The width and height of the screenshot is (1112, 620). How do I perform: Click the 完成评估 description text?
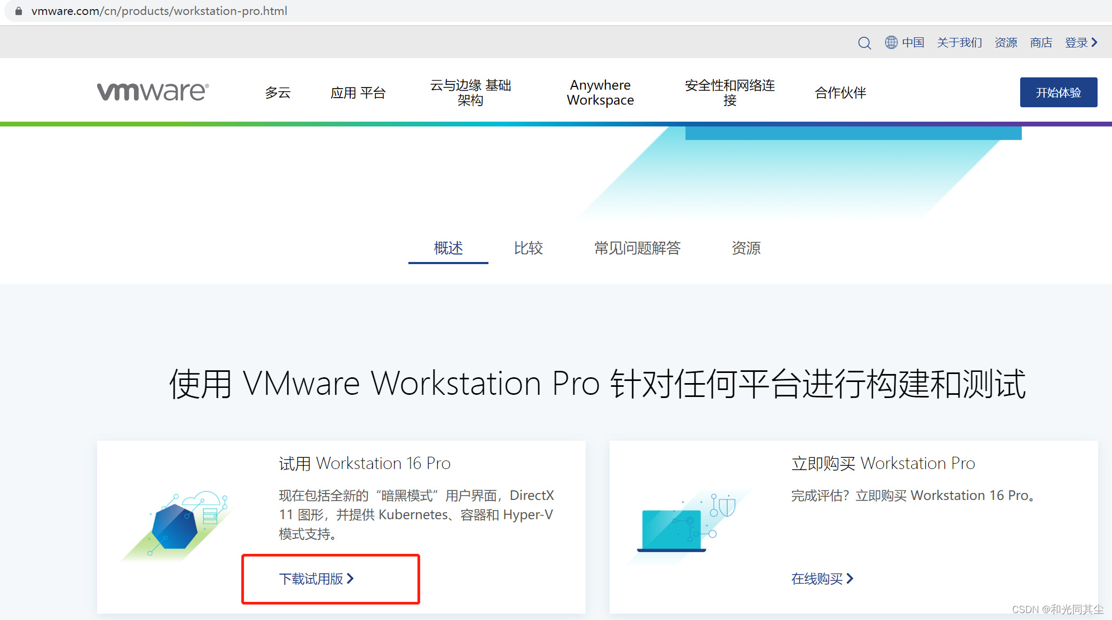(913, 496)
